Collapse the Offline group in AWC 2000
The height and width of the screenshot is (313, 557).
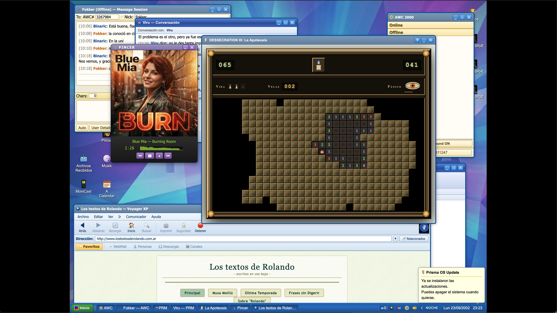(x=431, y=32)
